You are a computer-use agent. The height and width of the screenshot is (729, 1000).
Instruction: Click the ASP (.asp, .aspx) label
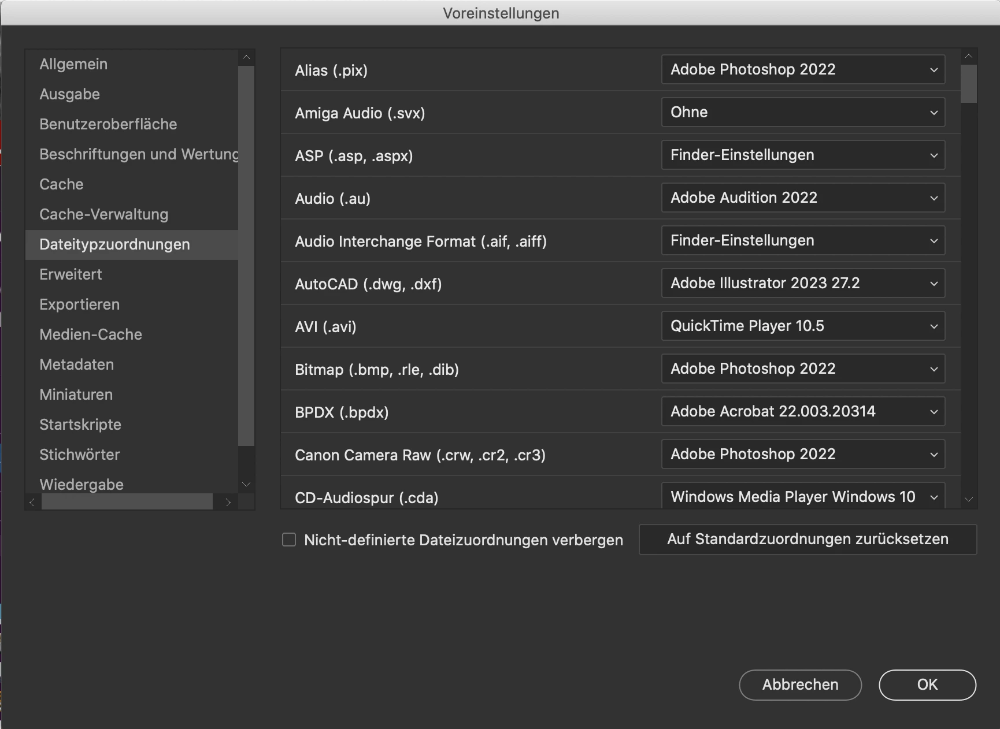pyautogui.click(x=354, y=156)
